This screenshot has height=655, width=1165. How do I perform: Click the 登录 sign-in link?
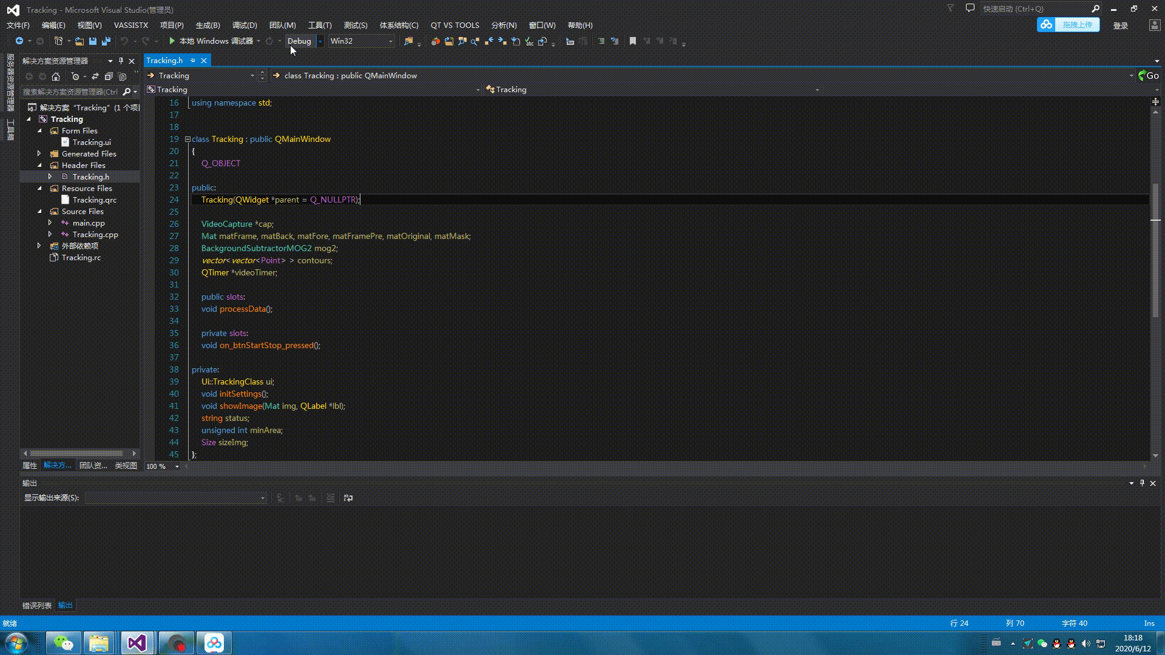click(1120, 25)
